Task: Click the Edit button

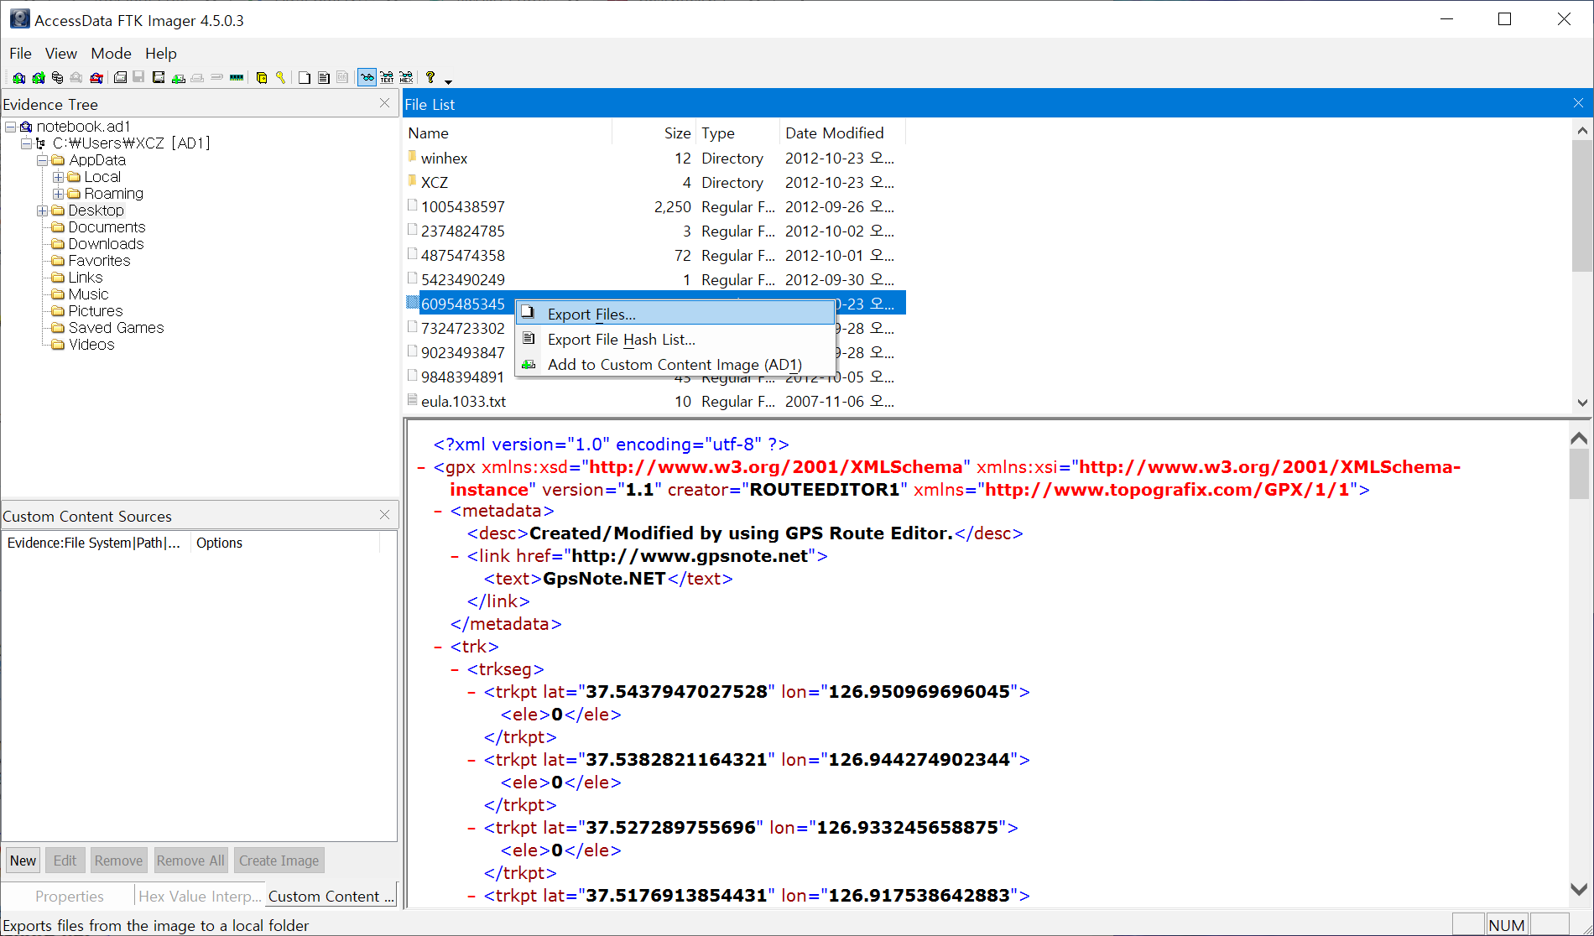Action: pyautogui.click(x=65, y=860)
